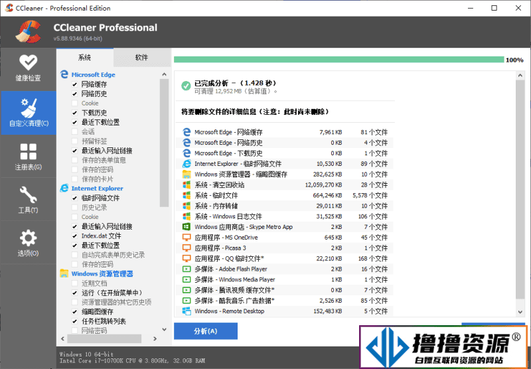Screen dimensions: 531x369
Task: Click the Internet Explorer section icon
Action: click(64, 188)
